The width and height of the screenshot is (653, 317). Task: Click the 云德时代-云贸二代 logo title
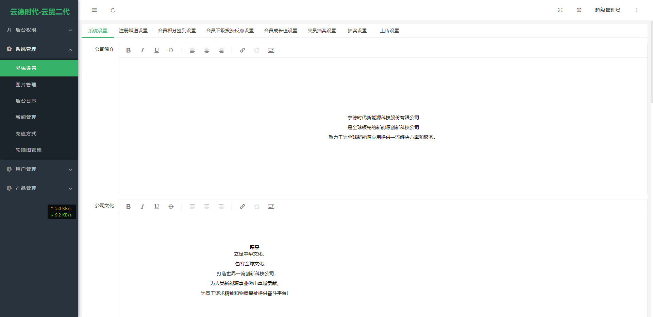pyautogui.click(x=40, y=12)
